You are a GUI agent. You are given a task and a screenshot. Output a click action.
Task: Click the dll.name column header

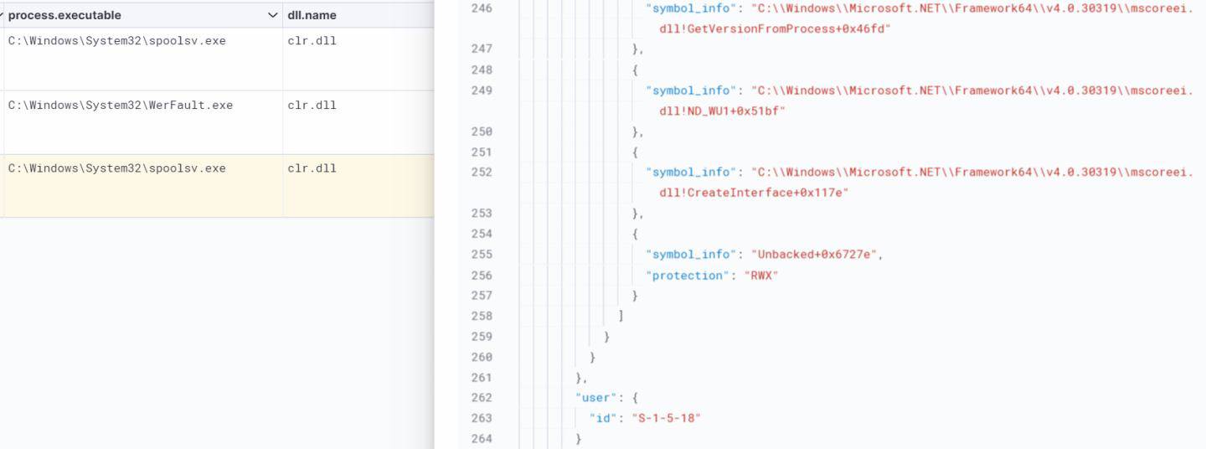coord(312,15)
